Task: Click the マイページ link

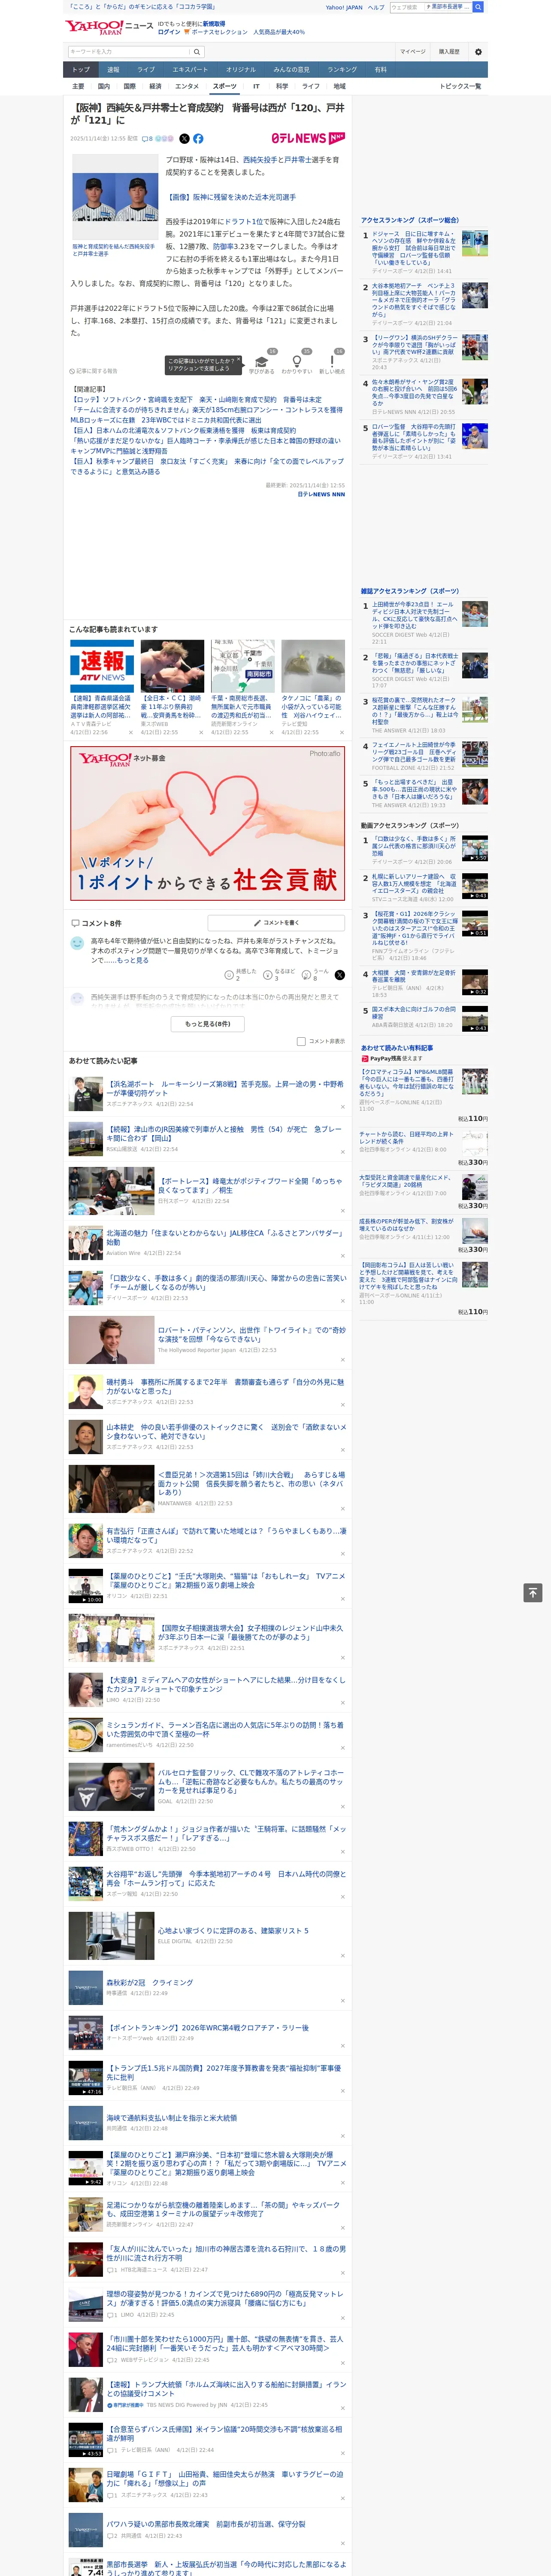Action: 412,52
